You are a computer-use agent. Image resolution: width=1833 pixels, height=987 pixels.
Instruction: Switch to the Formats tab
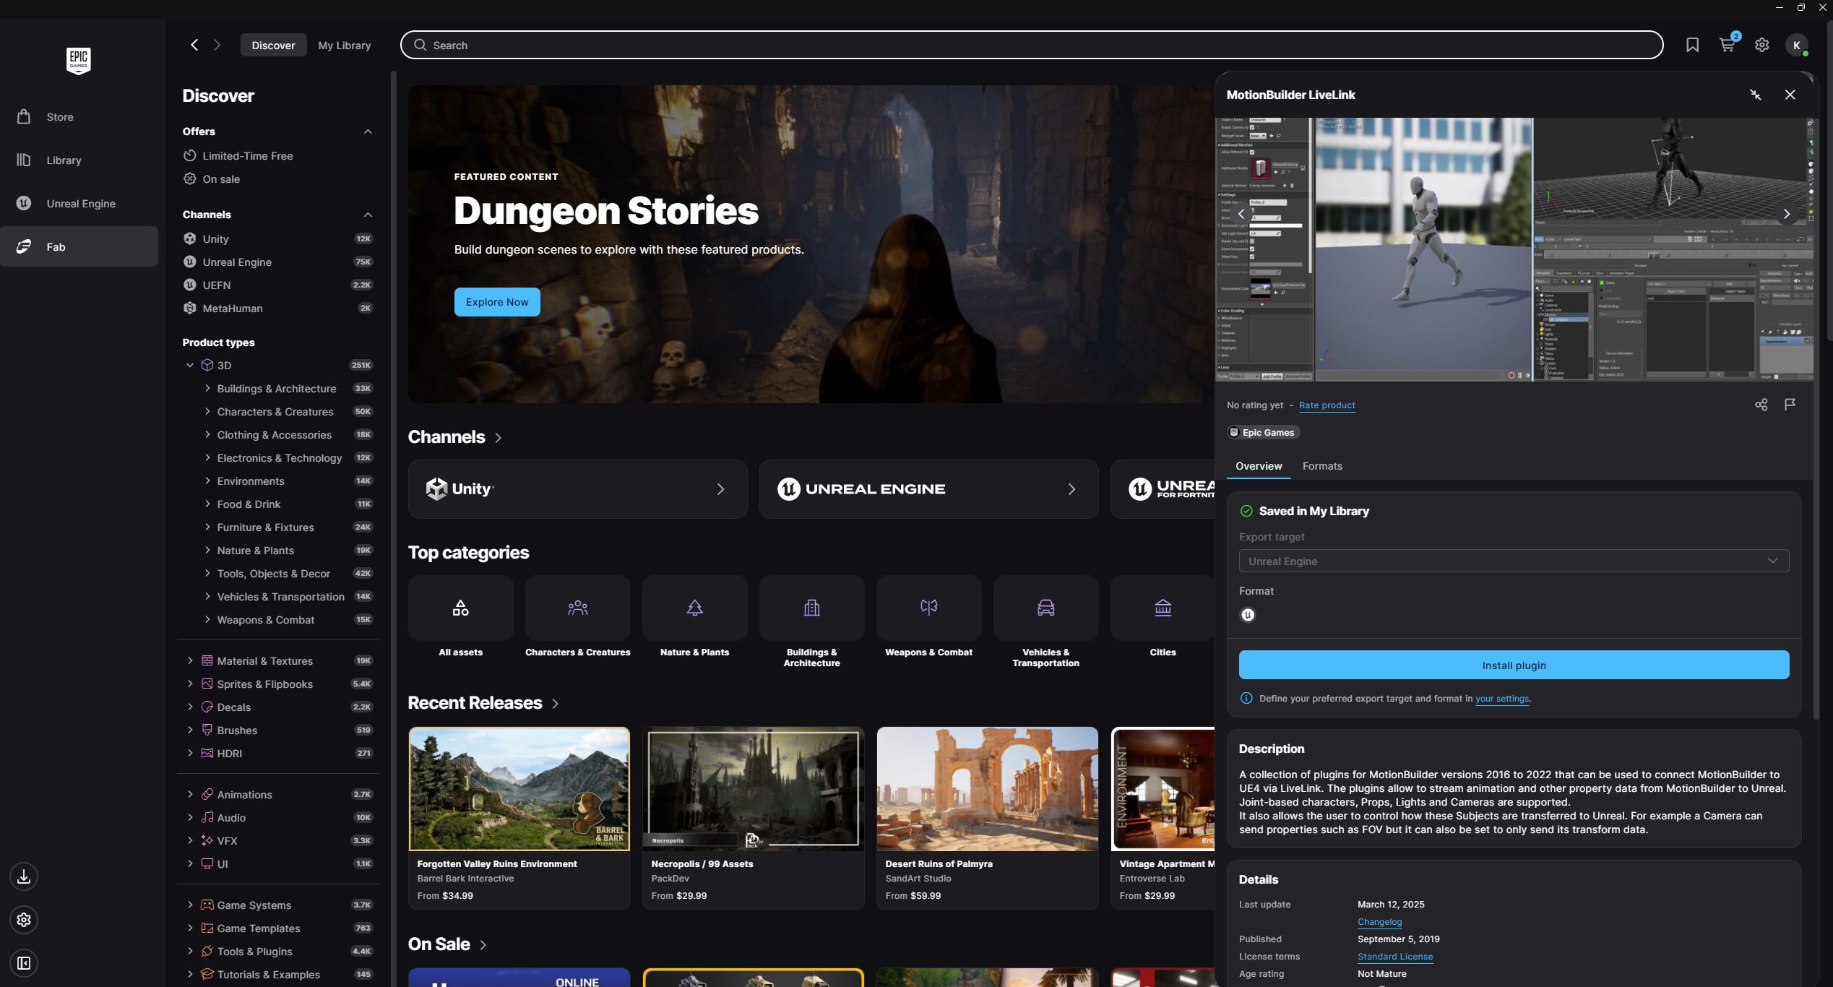(1321, 466)
